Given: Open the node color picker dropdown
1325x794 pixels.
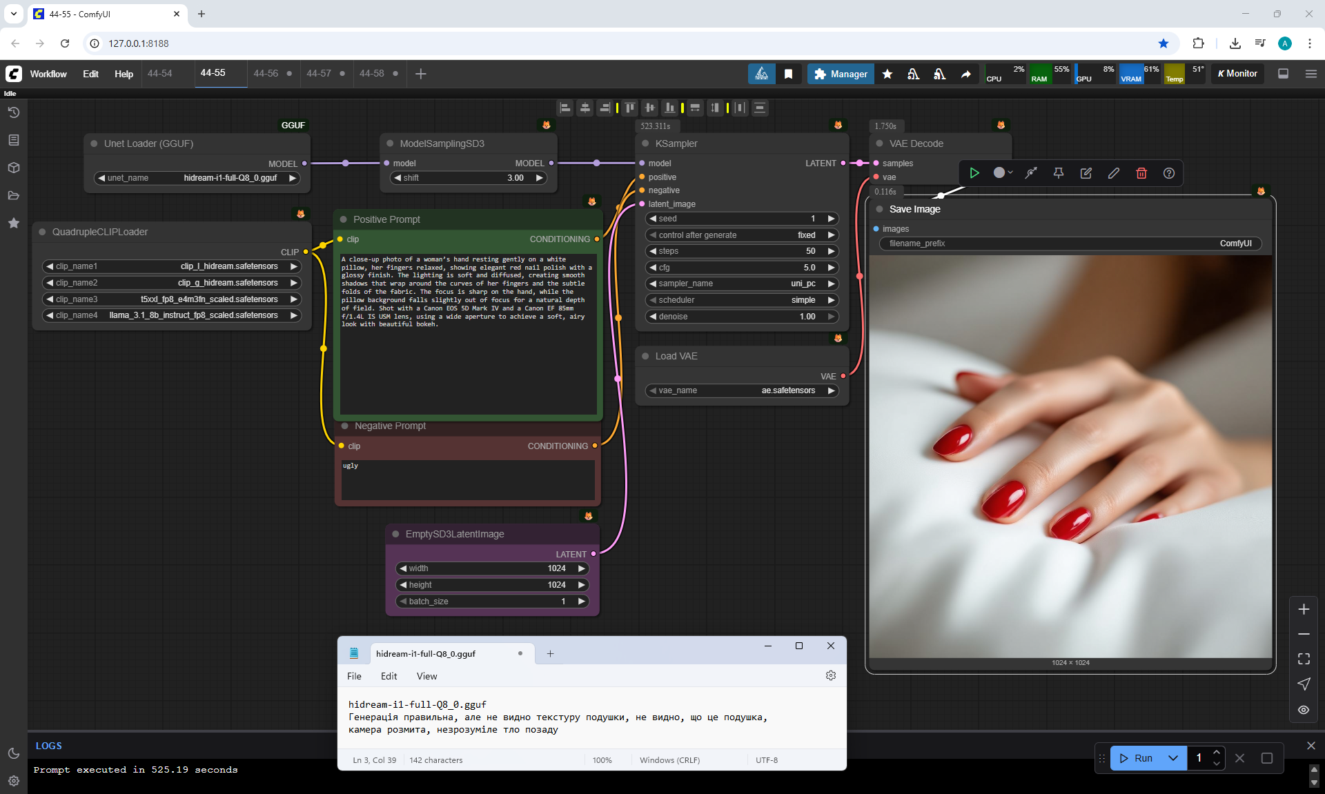Looking at the screenshot, I should pos(1003,173).
